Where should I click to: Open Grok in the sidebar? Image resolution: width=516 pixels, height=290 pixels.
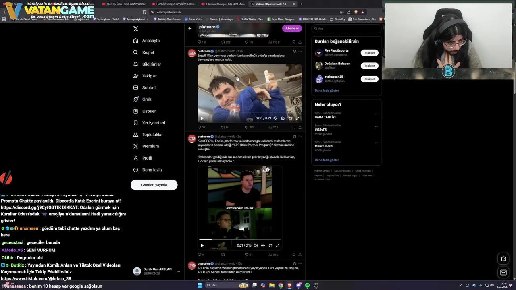tap(142, 99)
